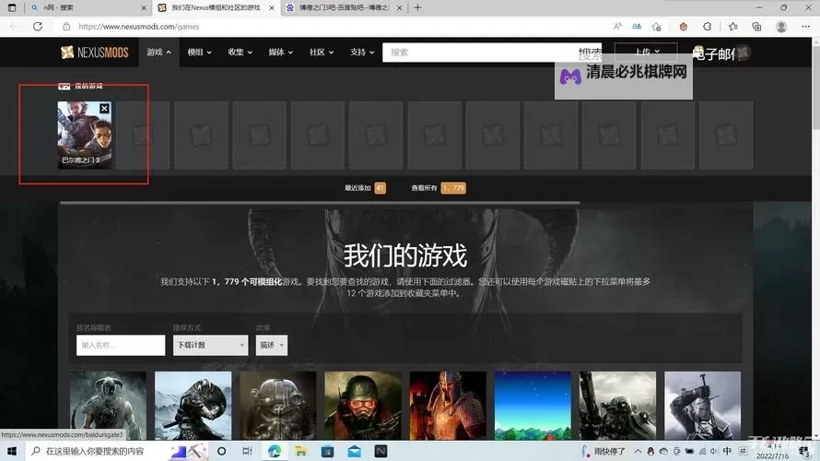The height and width of the screenshot is (461, 820).
Task: Click the 搜索 search button
Action: tap(590, 53)
